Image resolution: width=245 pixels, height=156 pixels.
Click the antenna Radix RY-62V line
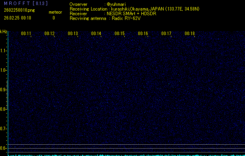[x=105, y=18]
